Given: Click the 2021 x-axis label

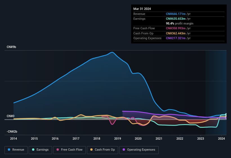Looking at the screenshot, I should click(x=159, y=139).
